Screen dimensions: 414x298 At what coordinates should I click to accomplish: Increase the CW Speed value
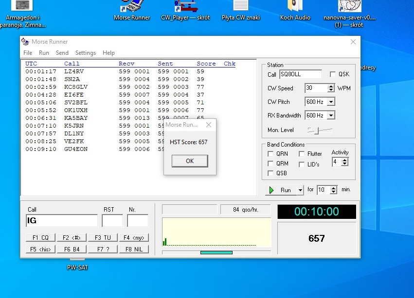point(331,86)
